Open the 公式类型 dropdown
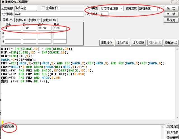This screenshot has width=179, height=139. (x=121, y=8)
